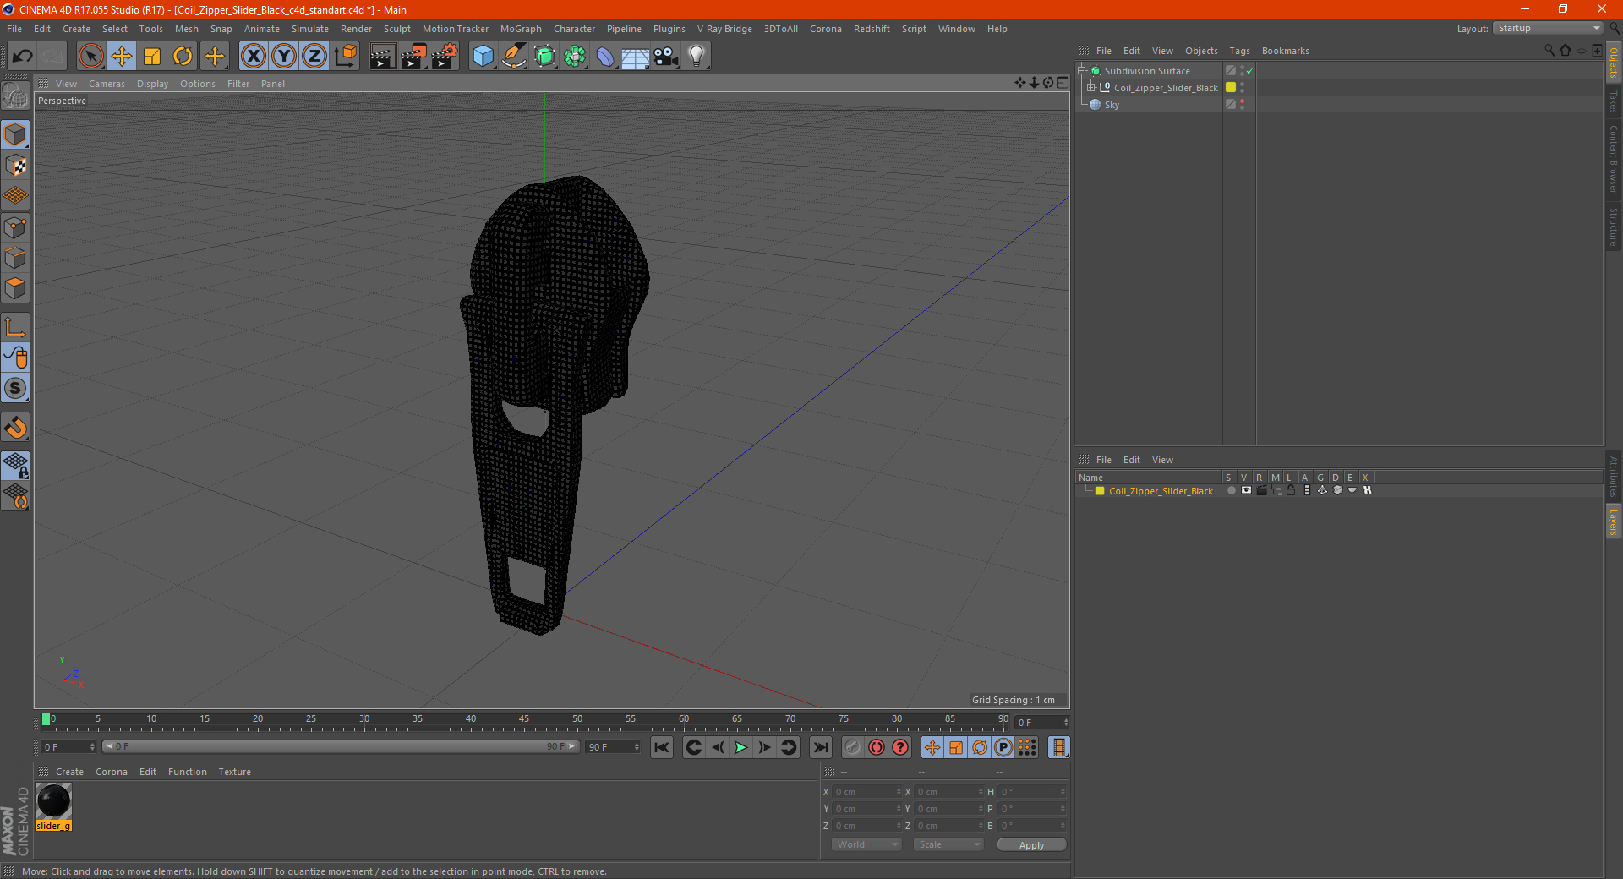
Task: Toggle Y axis lock
Action: [284, 57]
